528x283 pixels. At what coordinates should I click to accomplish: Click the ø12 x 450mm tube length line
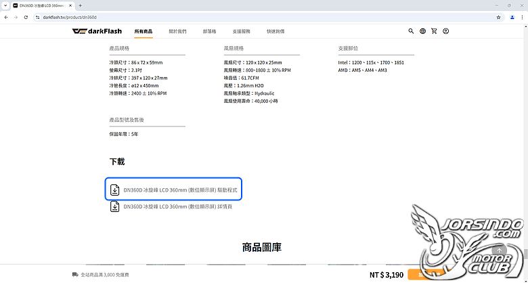[x=134, y=86]
